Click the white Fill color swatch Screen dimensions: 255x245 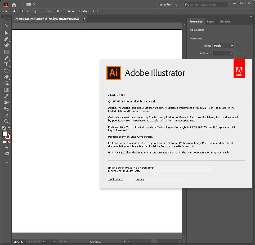(x=5, y=134)
